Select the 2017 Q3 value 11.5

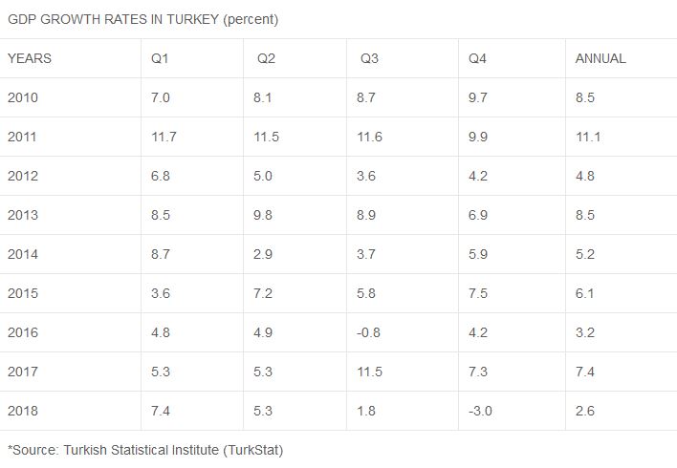click(370, 372)
